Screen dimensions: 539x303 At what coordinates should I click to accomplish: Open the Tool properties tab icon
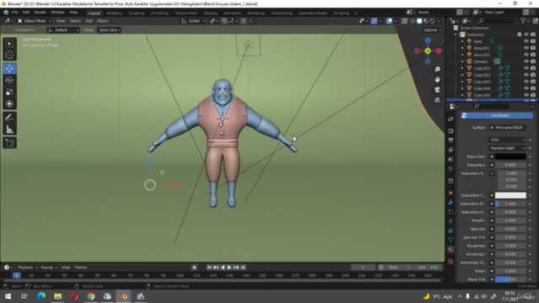451,119
